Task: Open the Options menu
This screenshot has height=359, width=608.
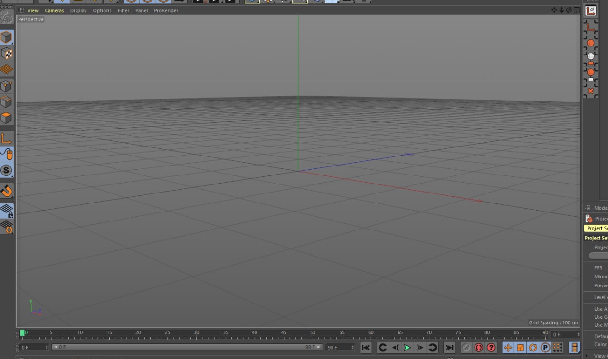Action: (102, 10)
